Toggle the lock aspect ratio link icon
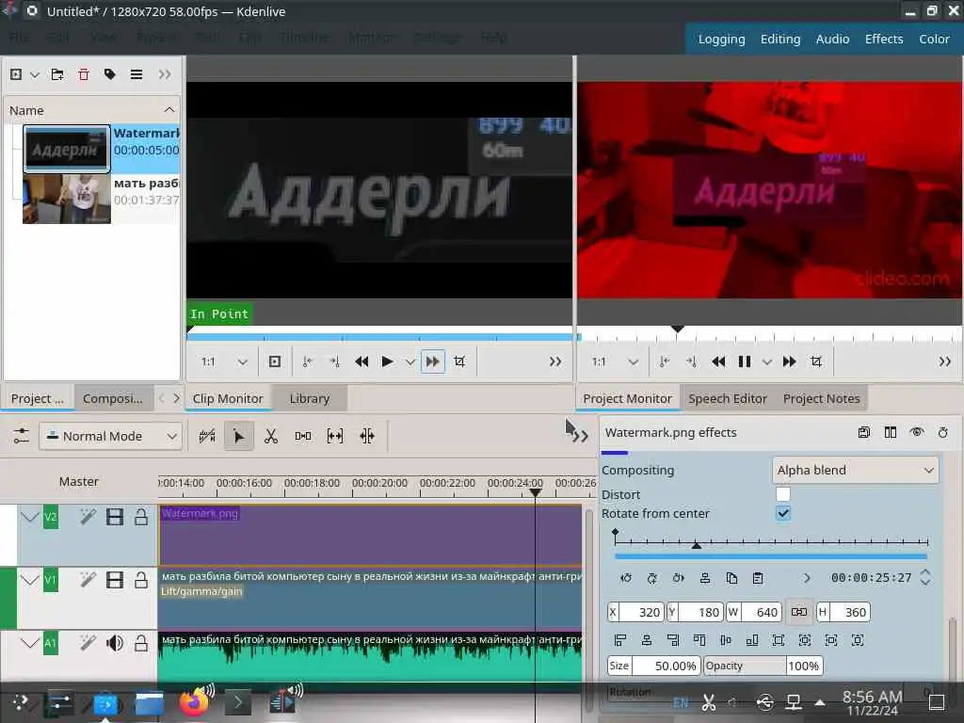 tap(799, 612)
